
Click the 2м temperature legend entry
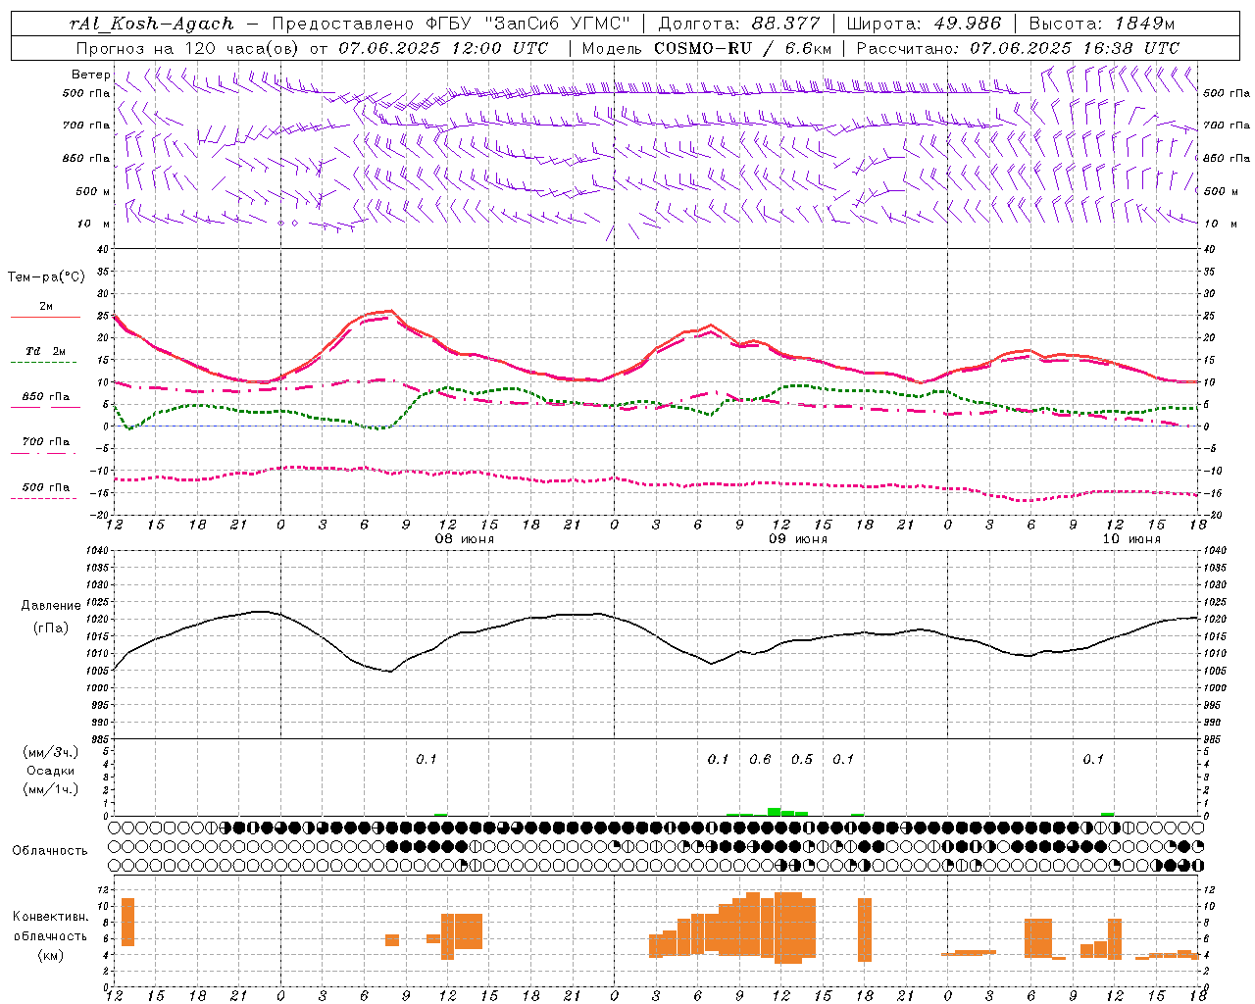pos(46,307)
